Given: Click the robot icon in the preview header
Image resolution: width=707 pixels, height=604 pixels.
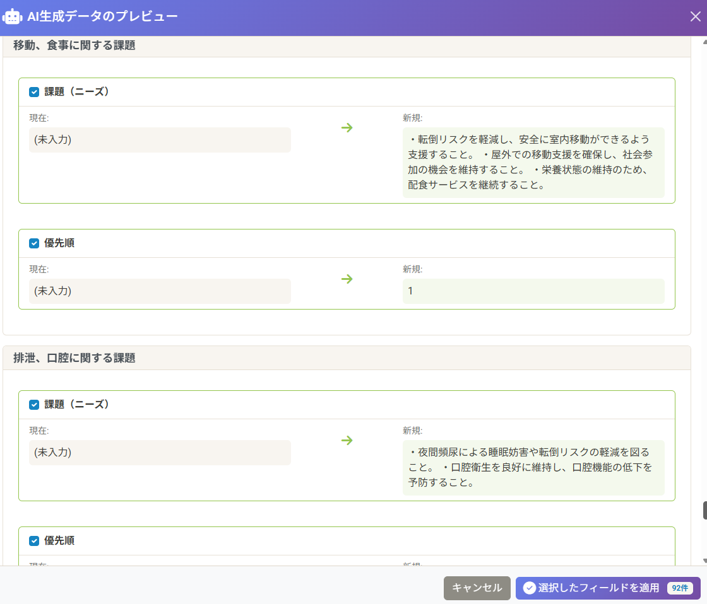Looking at the screenshot, I should [13, 16].
